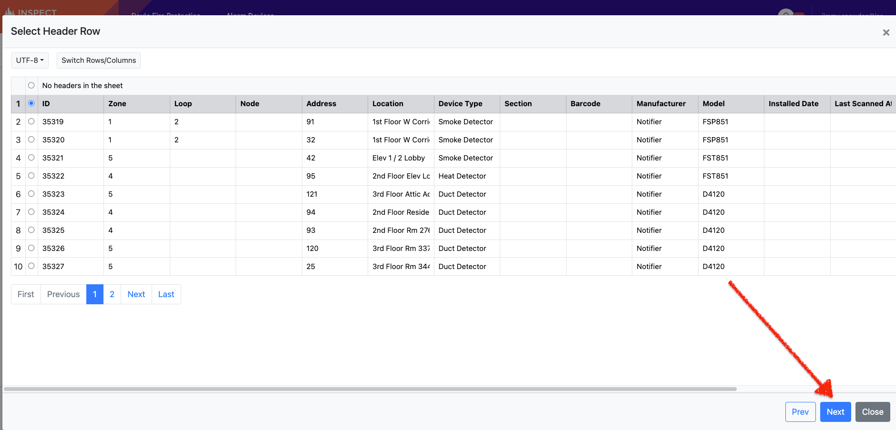Choose radio for row with ID 35326

tap(31, 248)
